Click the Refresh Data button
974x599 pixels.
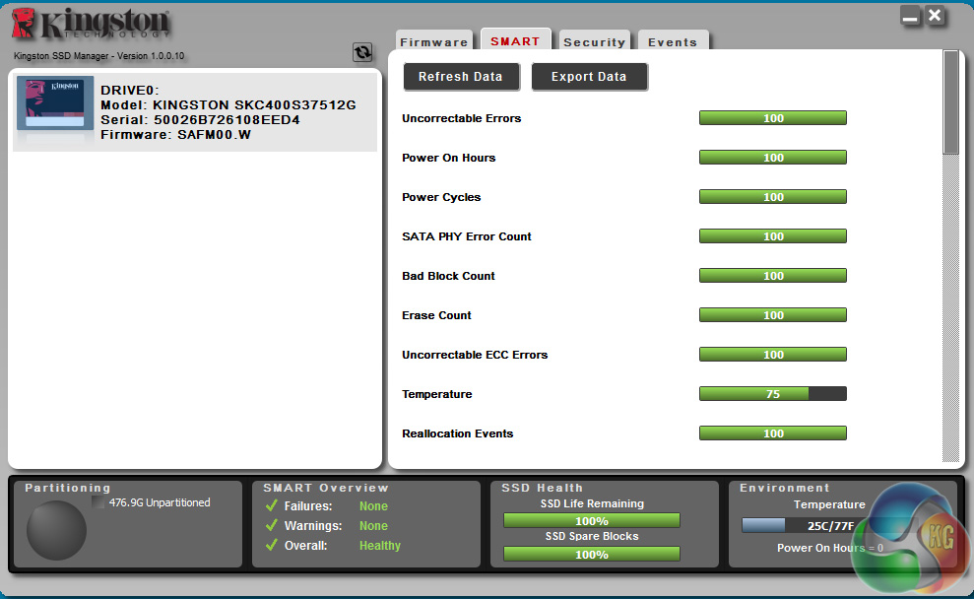(461, 77)
